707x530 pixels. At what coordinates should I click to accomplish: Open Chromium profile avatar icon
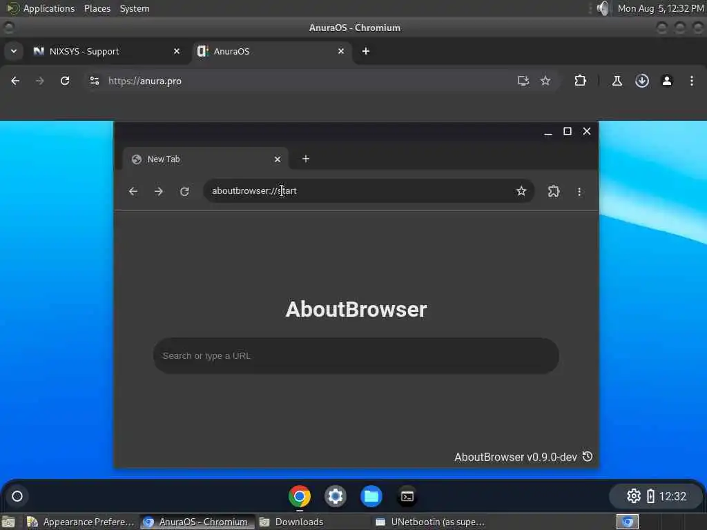coord(667,81)
